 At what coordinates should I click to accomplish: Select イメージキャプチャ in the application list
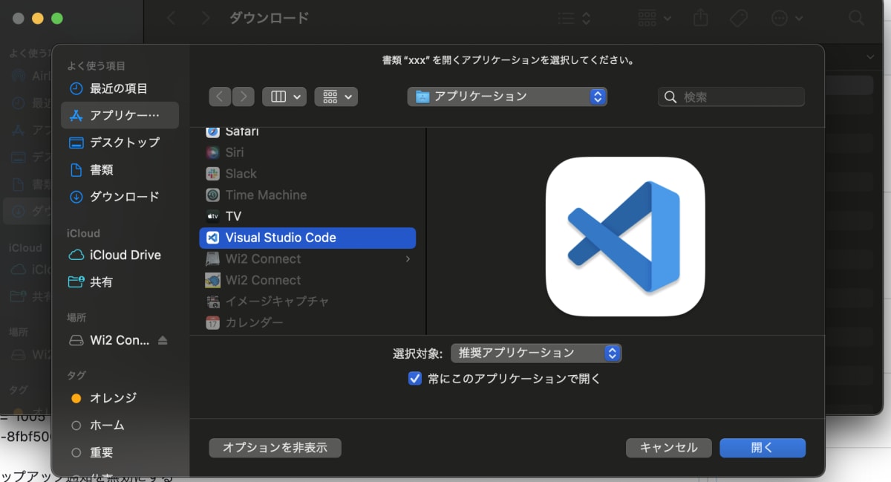tap(307, 302)
